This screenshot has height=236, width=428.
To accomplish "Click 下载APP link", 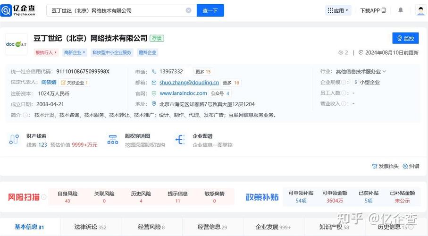I will (x=373, y=10).
